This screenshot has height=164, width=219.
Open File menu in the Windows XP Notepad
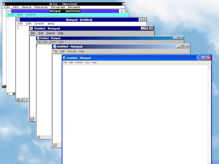(x=65, y=62)
